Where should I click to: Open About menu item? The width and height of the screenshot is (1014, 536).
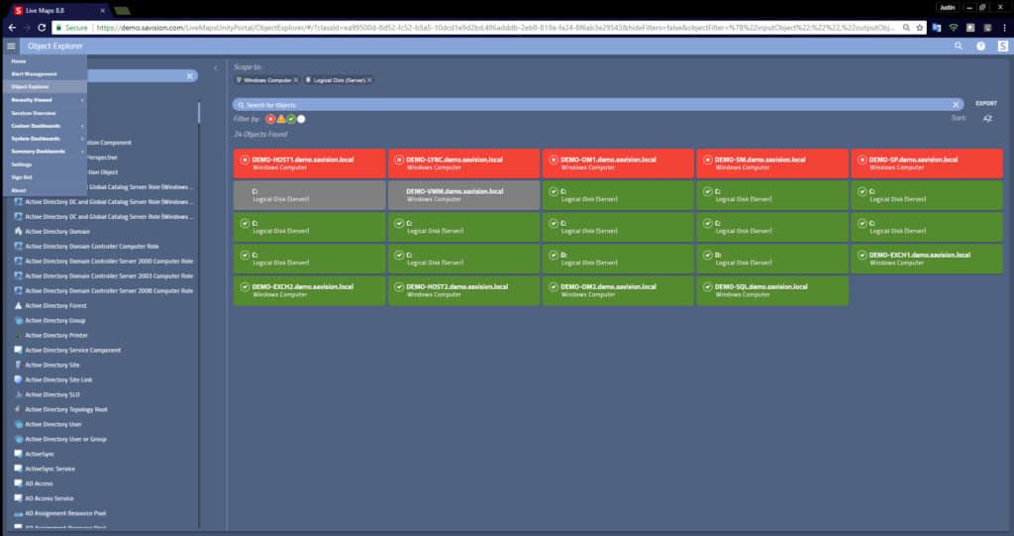[19, 190]
